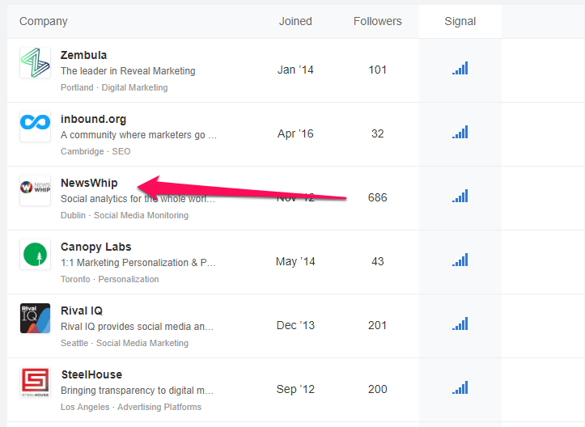Image resolution: width=585 pixels, height=427 pixels.
Task: Click 'Social analytics for the whole' description
Action: pos(138,199)
